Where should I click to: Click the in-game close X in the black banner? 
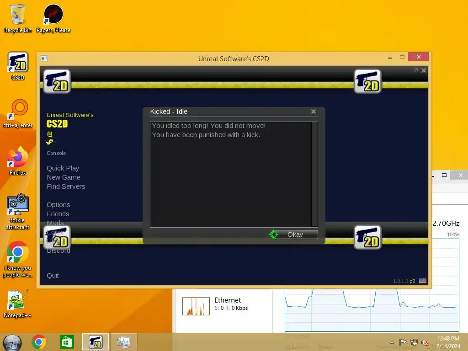point(424,70)
